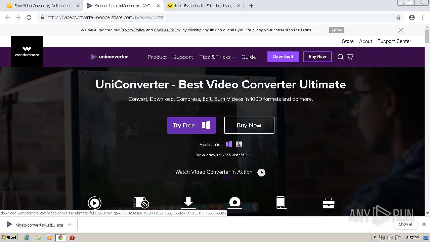Click the convert video feature icon
The width and height of the screenshot is (430, 242).
point(95,203)
